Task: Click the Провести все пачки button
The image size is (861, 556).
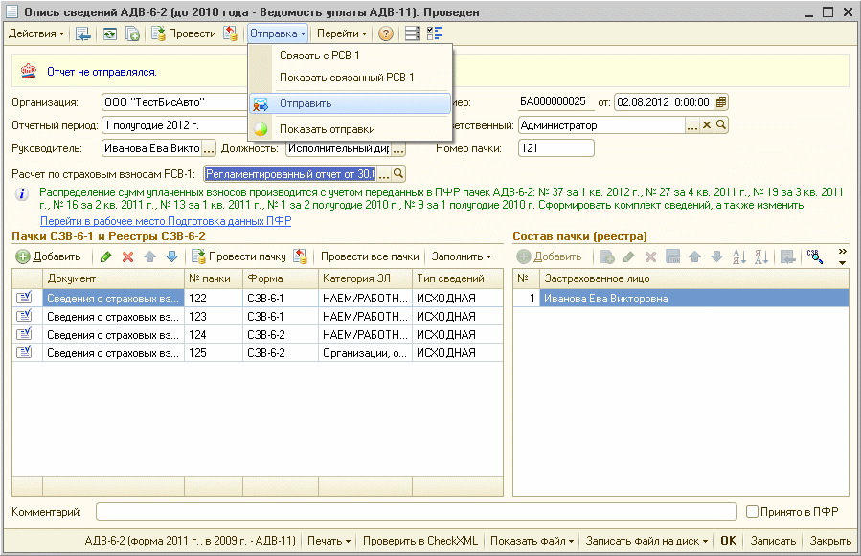Action: click(370, 256)
